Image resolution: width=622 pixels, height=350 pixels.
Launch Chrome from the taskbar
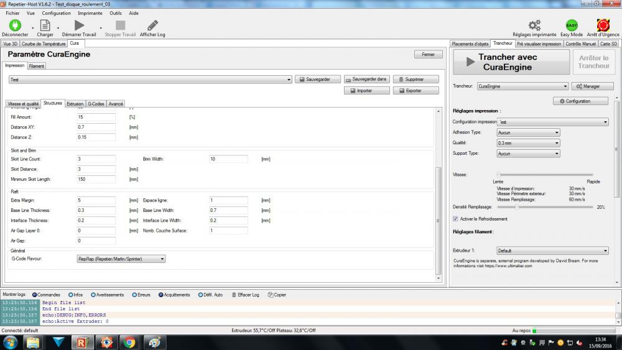point(129,342)
